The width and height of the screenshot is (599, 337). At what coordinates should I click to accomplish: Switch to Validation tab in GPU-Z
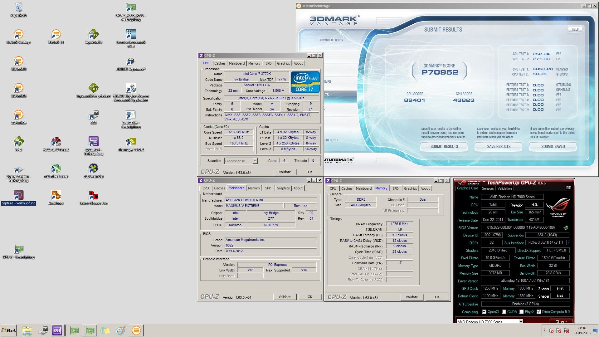(504, 188)
